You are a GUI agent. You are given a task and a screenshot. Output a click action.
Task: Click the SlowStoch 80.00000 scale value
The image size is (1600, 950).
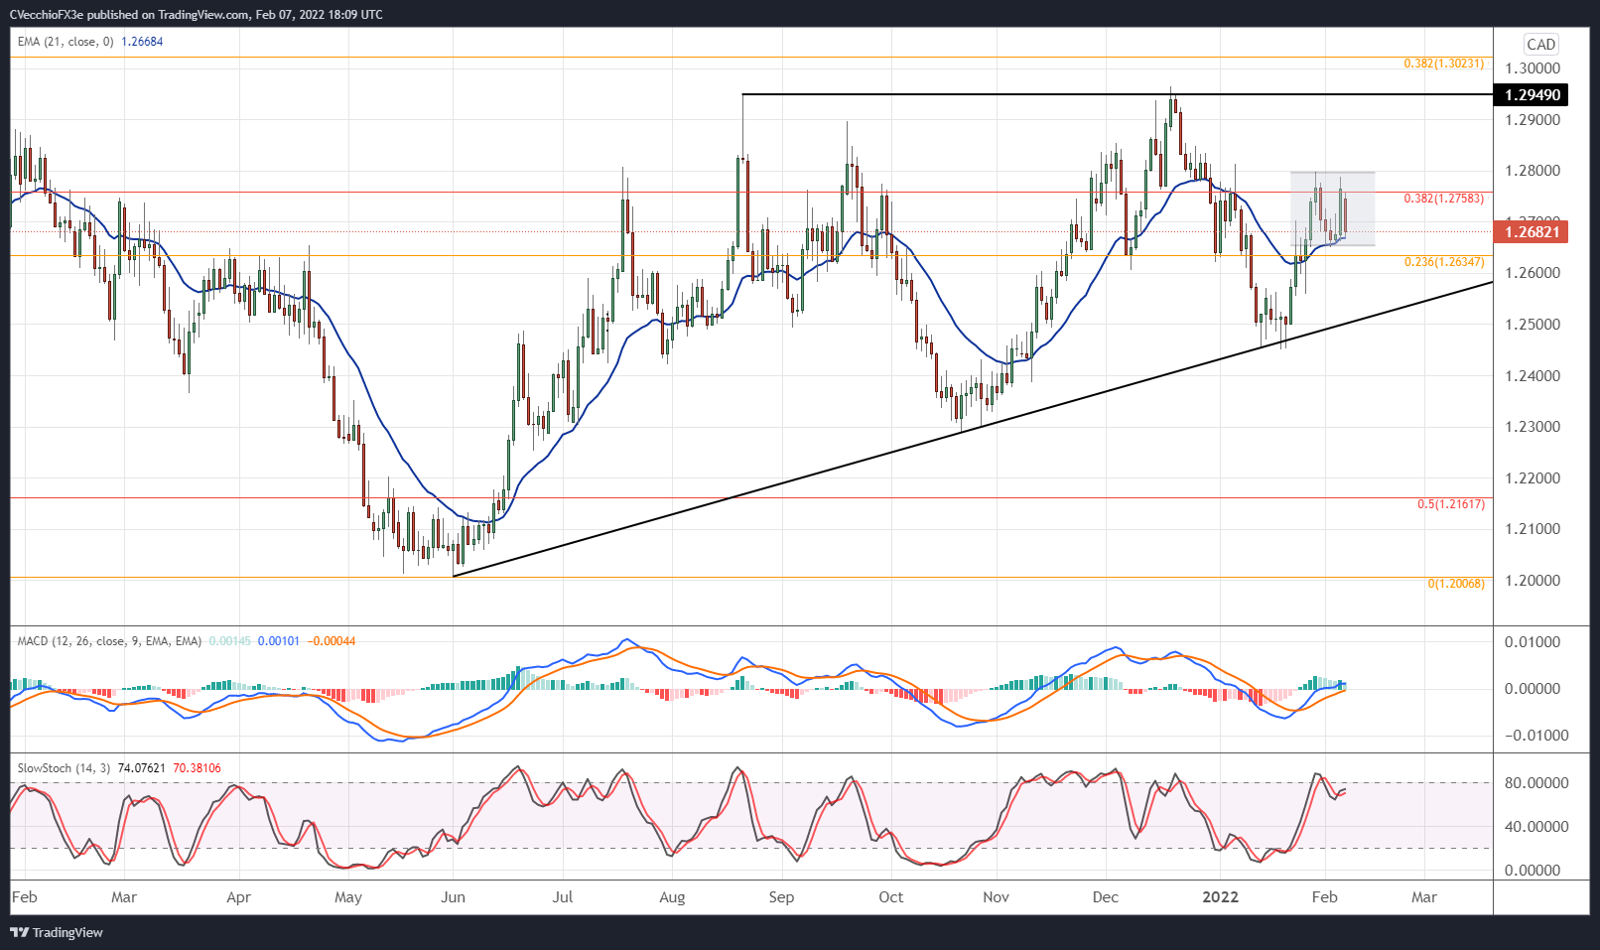click(x=1535, y=783)
